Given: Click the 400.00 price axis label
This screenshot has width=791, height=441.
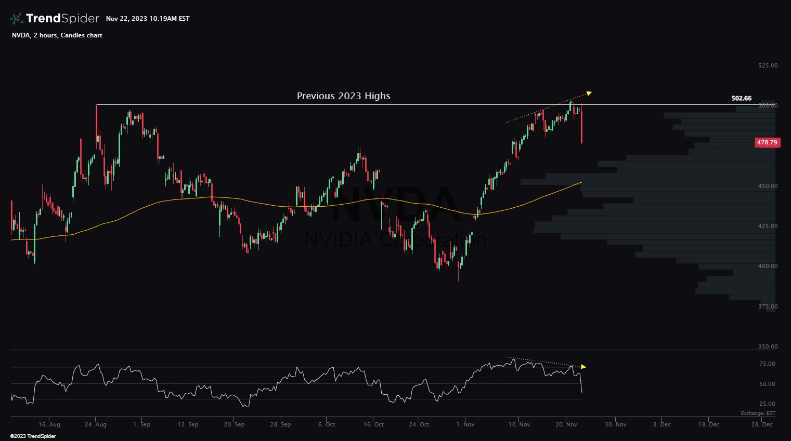Looking at the screenshot, I should pyautogui.click(x=768, y=266).
